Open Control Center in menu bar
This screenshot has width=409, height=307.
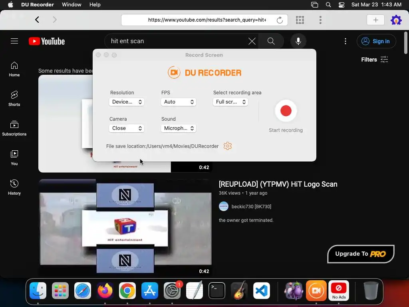pyautogui.click(x=341, y=5)
